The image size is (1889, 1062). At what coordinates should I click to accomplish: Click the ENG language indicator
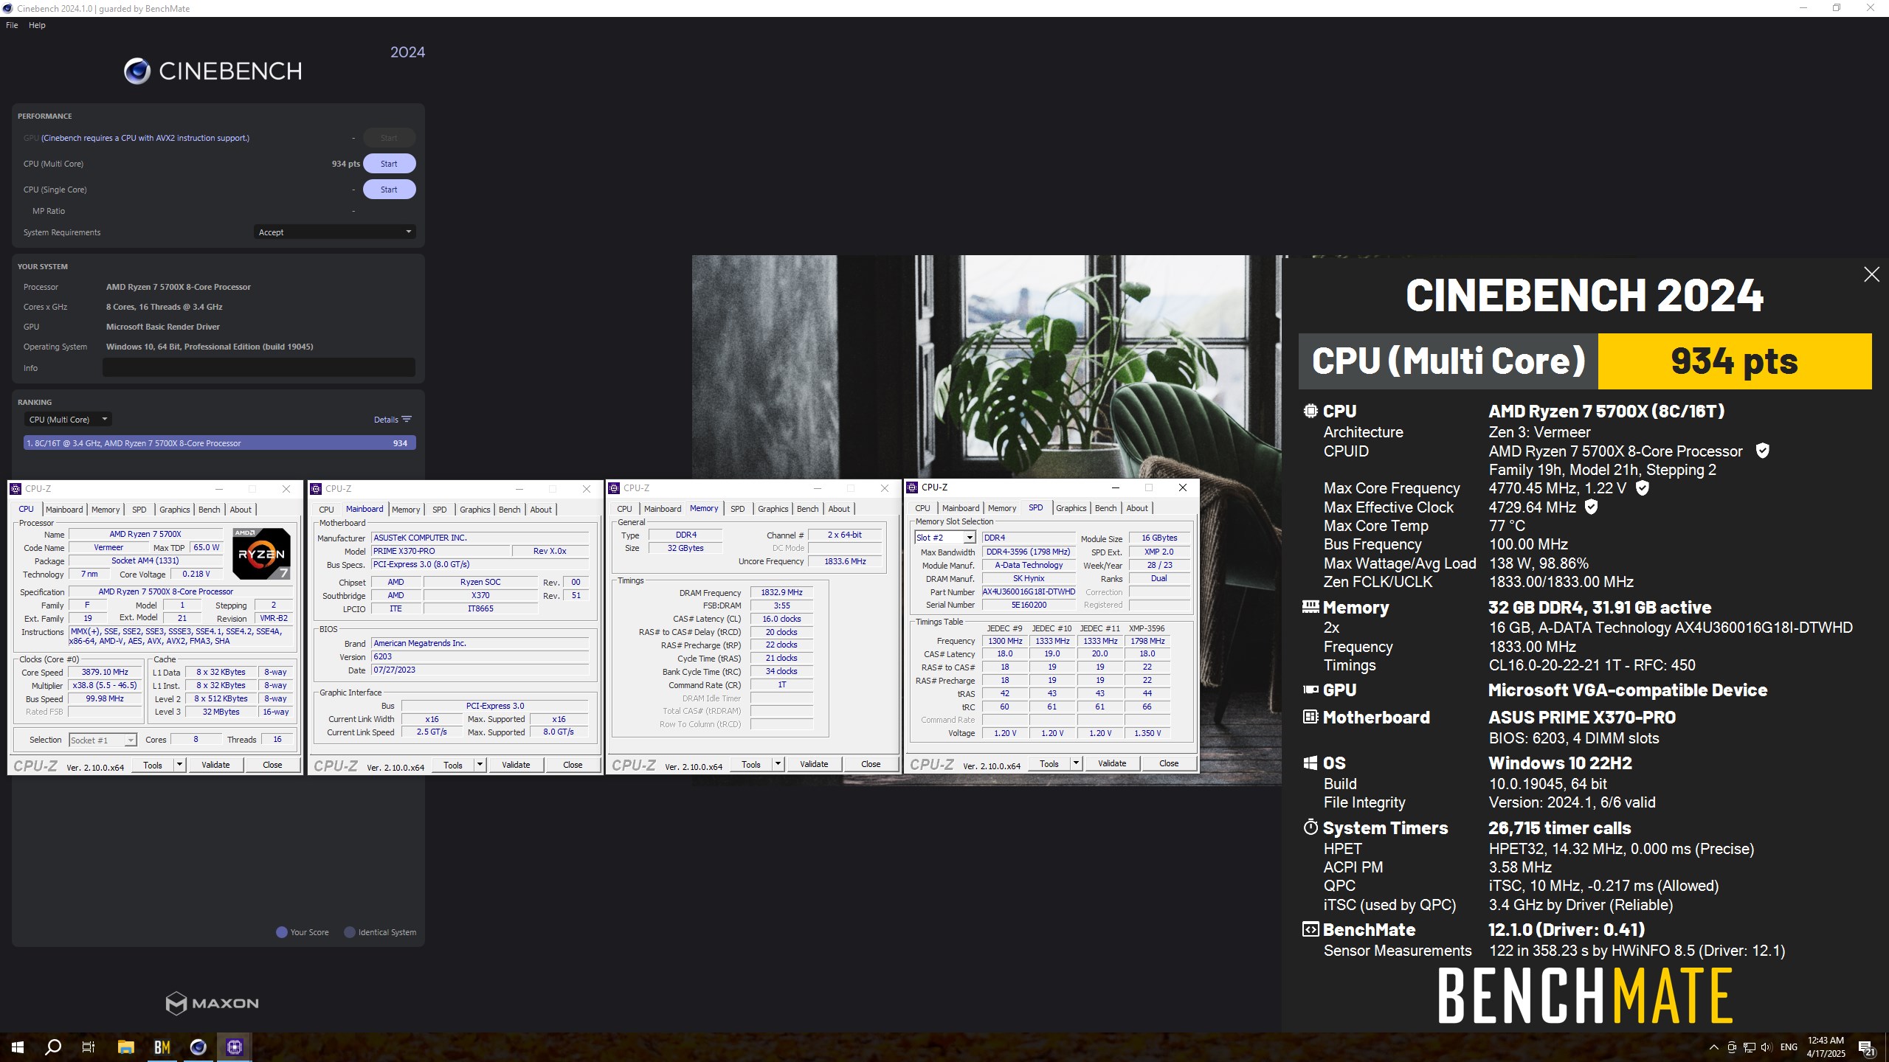click(1789, 1047)
